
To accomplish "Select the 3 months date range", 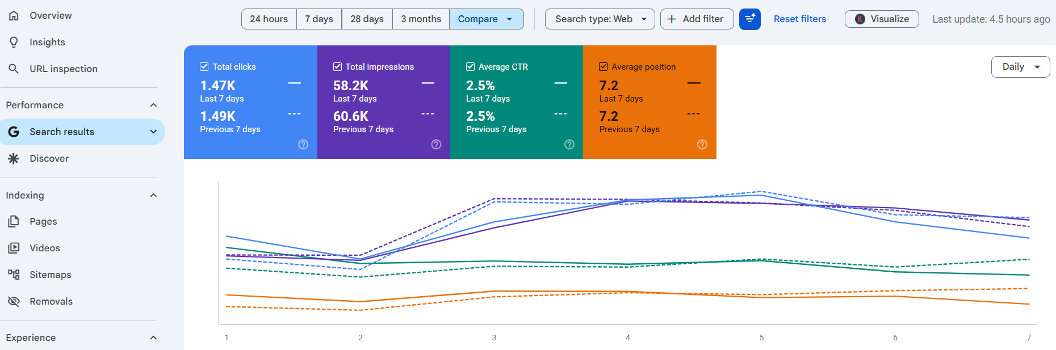I will [421, 19].
